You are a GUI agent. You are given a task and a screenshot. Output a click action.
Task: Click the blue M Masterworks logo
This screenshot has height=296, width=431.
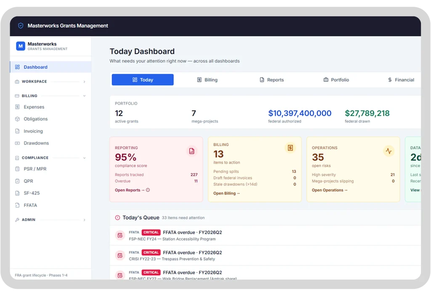[21, 46]
